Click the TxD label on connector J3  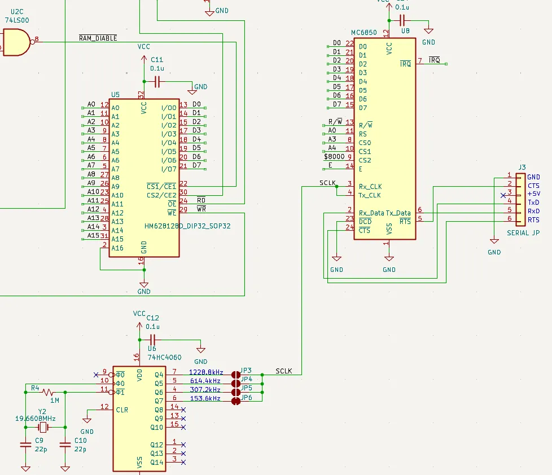pos(533,203)
